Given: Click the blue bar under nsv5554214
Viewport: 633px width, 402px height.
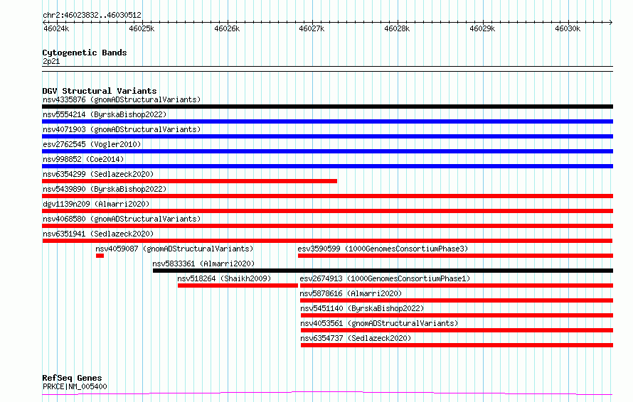Looking at the screenshot, I should pos(327,121).
